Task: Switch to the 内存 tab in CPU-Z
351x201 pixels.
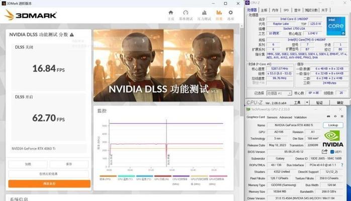Action: (275, 10)
